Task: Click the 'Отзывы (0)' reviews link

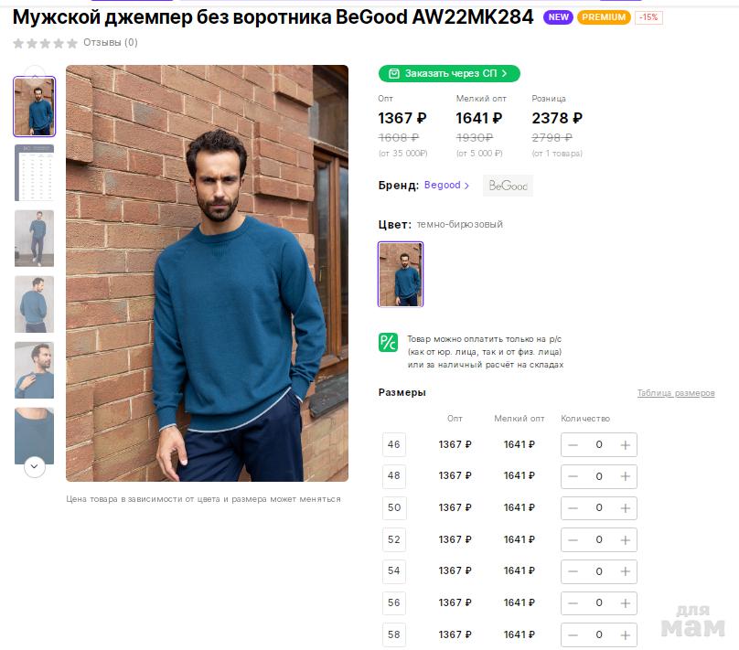Action: point(111,42)
